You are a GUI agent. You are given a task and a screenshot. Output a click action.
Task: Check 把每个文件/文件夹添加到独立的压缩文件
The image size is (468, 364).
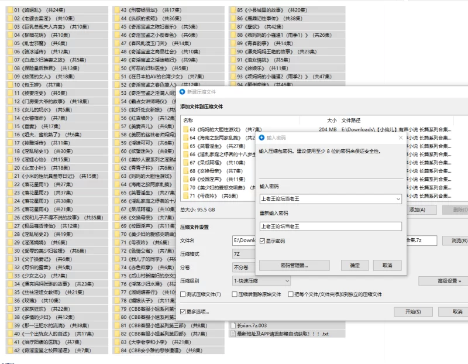[290, 294]
